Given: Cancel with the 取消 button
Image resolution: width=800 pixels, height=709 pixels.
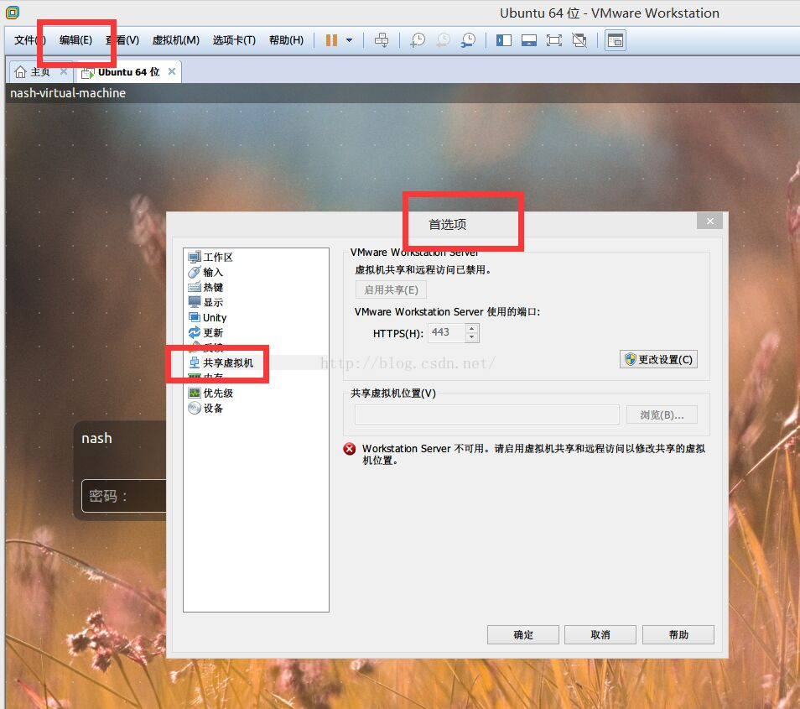Looking at the screenshot, I should pyautogui.click(x=600, y=635).
